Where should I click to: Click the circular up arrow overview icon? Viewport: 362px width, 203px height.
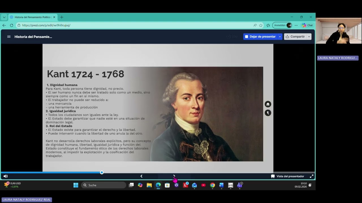pos(268,113)
